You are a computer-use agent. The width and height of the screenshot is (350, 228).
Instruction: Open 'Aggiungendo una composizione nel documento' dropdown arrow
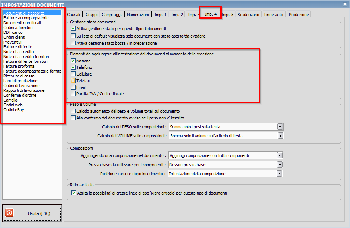(x=280, y=155)
